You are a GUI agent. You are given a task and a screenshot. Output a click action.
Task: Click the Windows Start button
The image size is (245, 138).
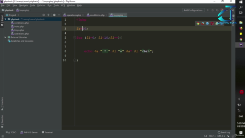pos(241,2)
